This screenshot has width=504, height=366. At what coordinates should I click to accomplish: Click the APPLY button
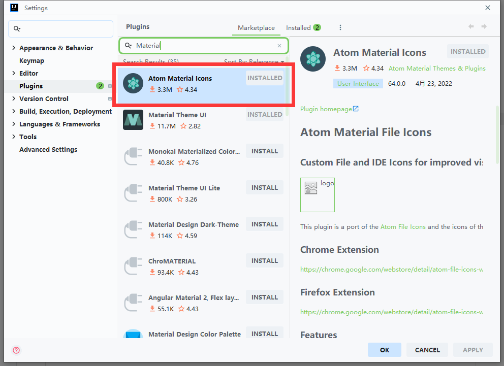click(x=473, y=350)
